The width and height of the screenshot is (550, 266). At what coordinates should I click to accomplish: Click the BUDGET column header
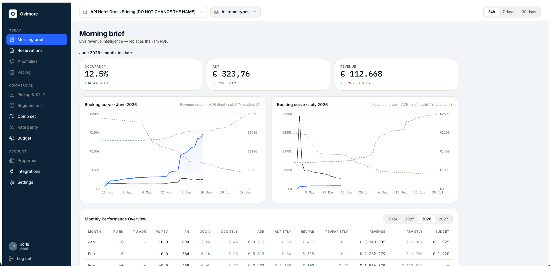[x=442, y=232]
